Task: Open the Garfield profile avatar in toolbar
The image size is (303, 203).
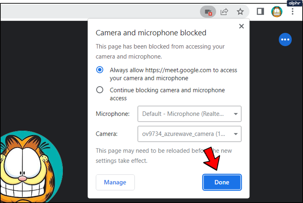Action: [x=277, y=12]
